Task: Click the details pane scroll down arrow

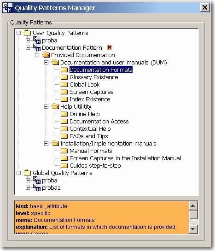Action: coord(193,229)
